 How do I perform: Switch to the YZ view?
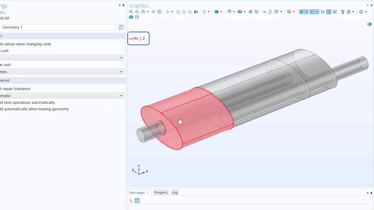pos(184,12)
